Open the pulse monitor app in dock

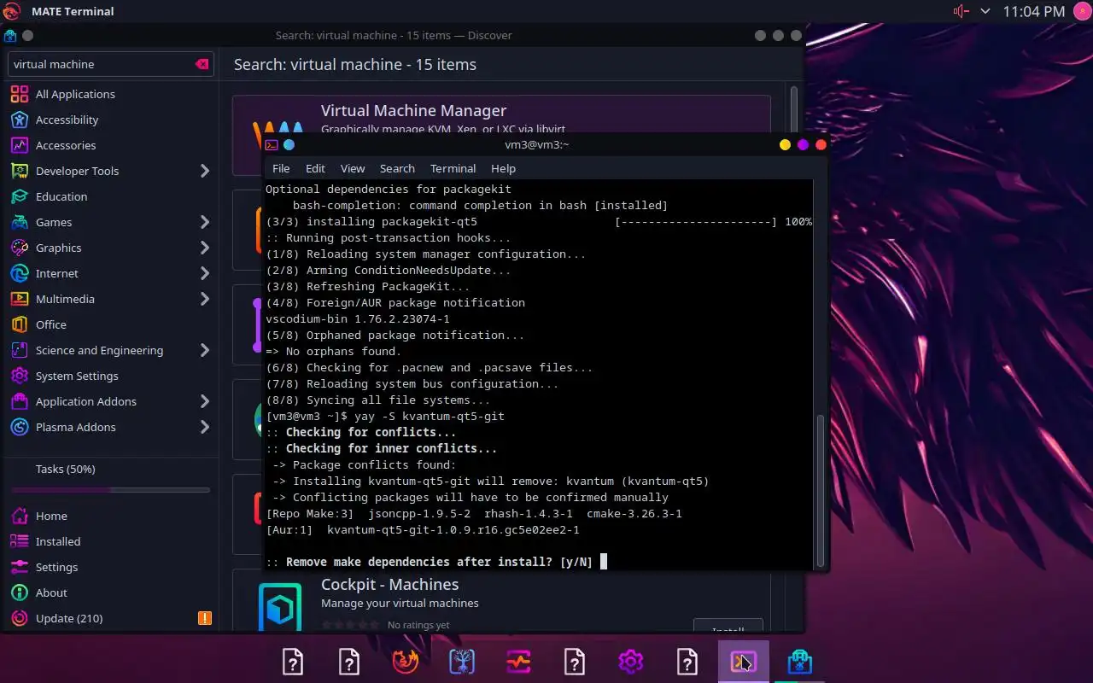[x=518, y=662]
